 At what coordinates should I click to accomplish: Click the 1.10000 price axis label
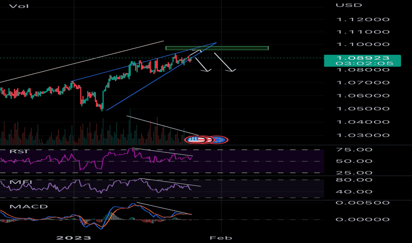[x=363, y=44]
